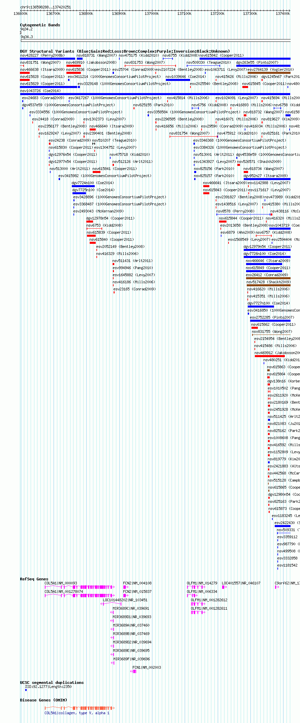Select the 9q34.3 cytogenetic band label
300x723 pixels.
(27, 37)
